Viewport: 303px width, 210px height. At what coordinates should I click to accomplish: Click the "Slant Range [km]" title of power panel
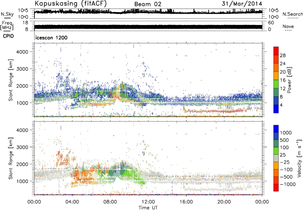coord(11,80)
